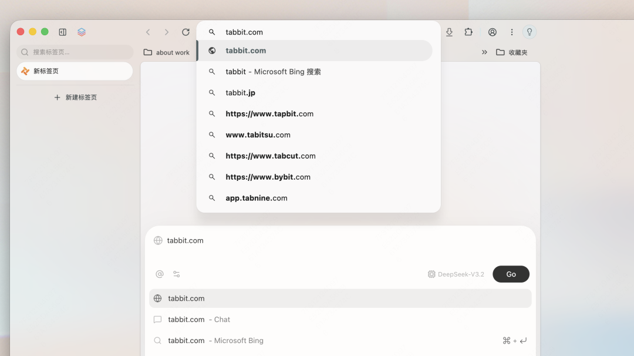Open the user profile icon
This screenshot has width=634, height=356.
pyautogui.click(x=492, y=32)
